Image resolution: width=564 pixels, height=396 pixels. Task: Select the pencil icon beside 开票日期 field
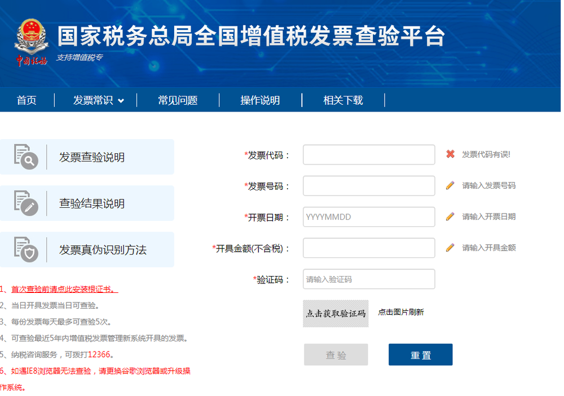(x=450, y=216)
